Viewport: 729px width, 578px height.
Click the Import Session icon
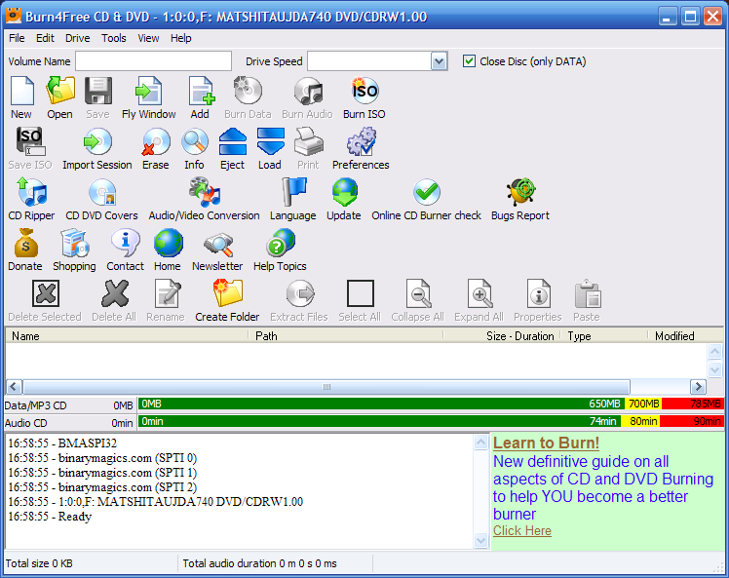pyautogui.click(x=97, y=142)
